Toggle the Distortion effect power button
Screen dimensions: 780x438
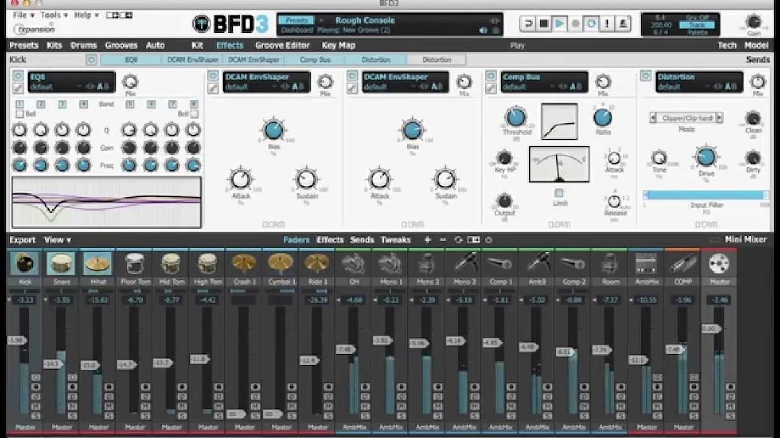pyautogui.click(x=646, y=76)
